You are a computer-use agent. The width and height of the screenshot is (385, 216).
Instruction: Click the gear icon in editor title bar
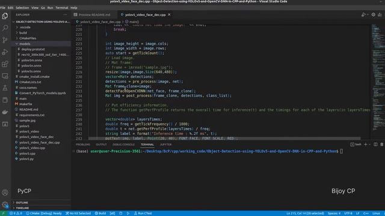[373, 14]
